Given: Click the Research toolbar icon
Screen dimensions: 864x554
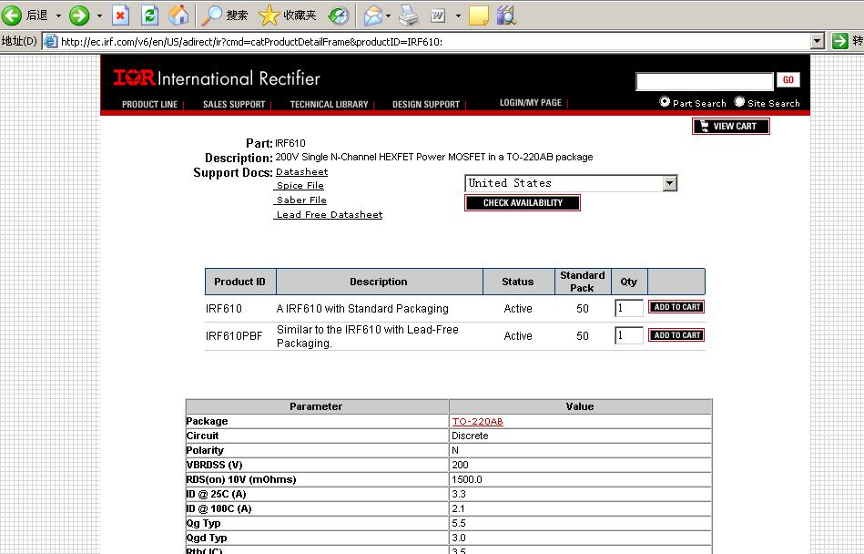Looking at the screenshot, I should click(x=506, y=15).
